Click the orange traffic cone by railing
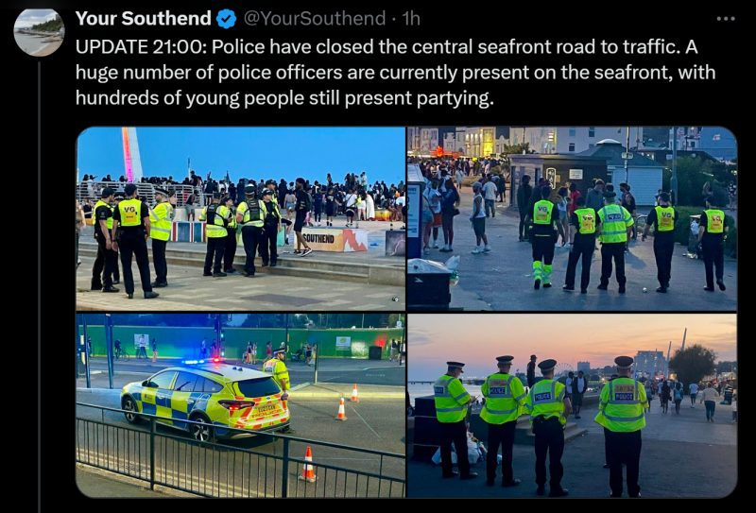Viewport: 756px width, 513px height. point(308,464)
